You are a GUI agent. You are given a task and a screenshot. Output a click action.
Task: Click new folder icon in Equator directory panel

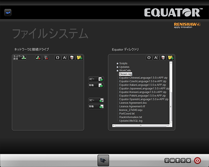click(x=171, y=58)
